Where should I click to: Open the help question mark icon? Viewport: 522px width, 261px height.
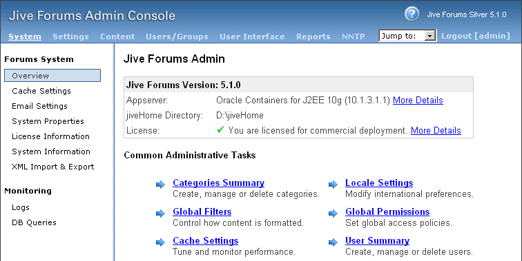click(412, 14)
